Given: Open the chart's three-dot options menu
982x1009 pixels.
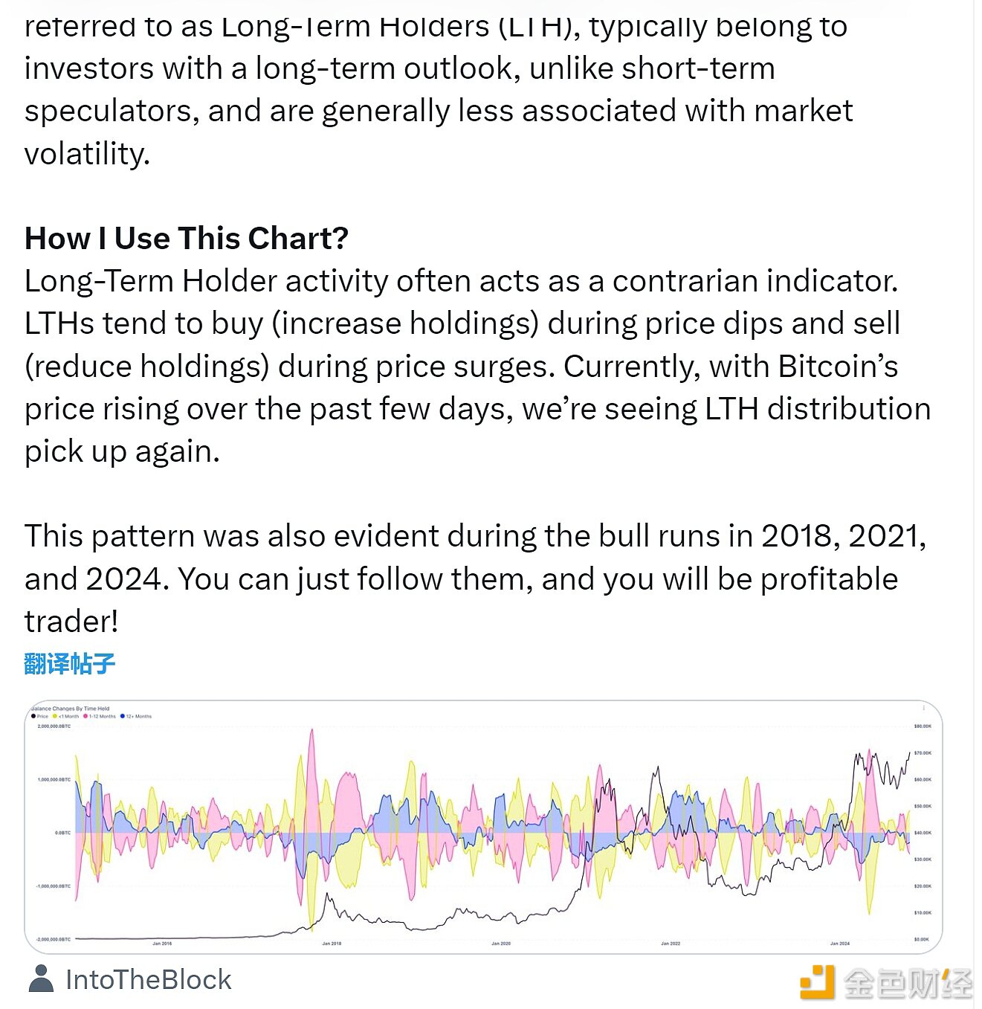Looking at the screenshot, I should click(923, 708).
